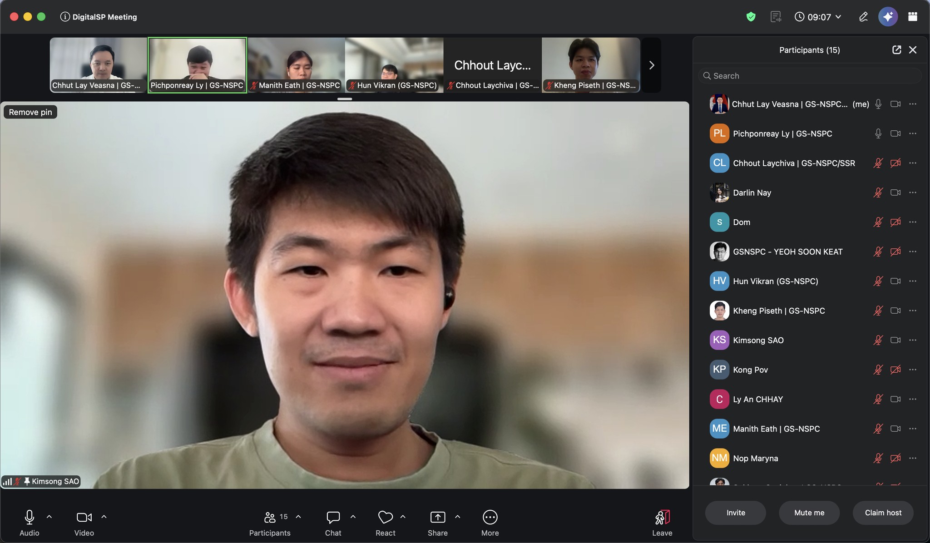Screen dimensions: 930x543
Task: Open the Chat panel
Action: [333, 522]
